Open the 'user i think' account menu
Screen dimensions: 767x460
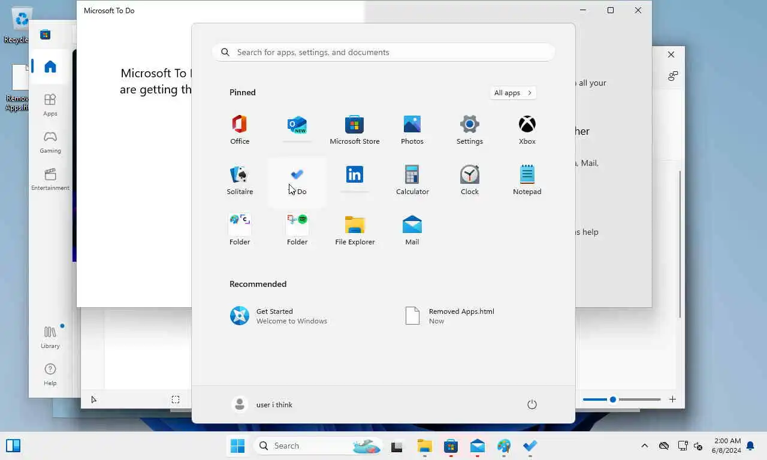click(262, 404)
